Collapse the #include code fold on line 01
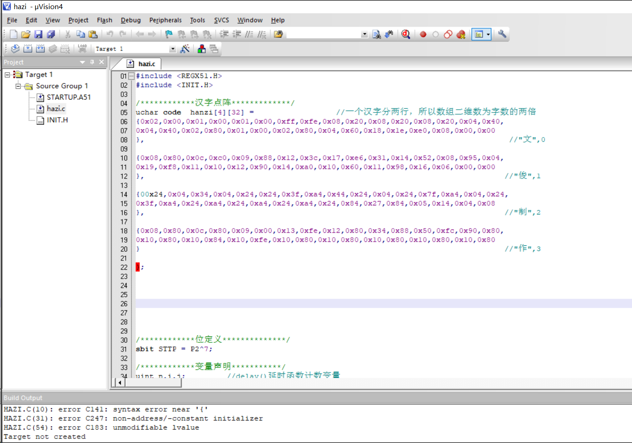The height and width of the screenshot is (443, 632). (132, 76)
